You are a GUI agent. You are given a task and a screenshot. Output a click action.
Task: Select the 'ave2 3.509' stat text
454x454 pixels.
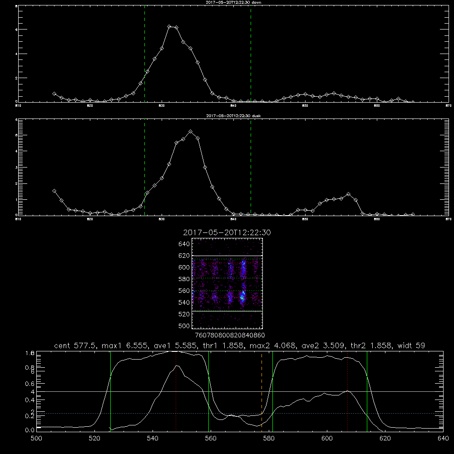(324, 345)
